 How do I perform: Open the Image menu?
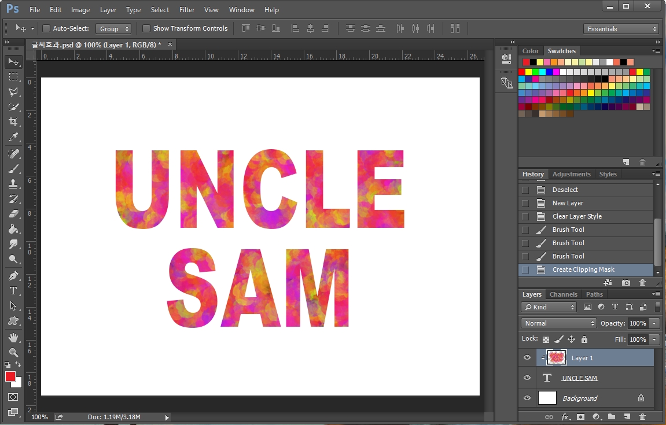(80, 10)
